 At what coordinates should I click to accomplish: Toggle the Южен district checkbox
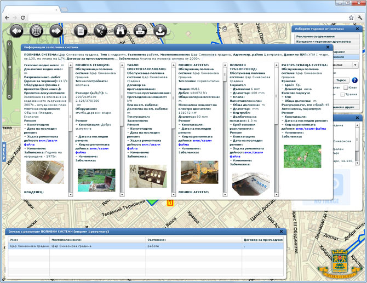tap(346, 88)
